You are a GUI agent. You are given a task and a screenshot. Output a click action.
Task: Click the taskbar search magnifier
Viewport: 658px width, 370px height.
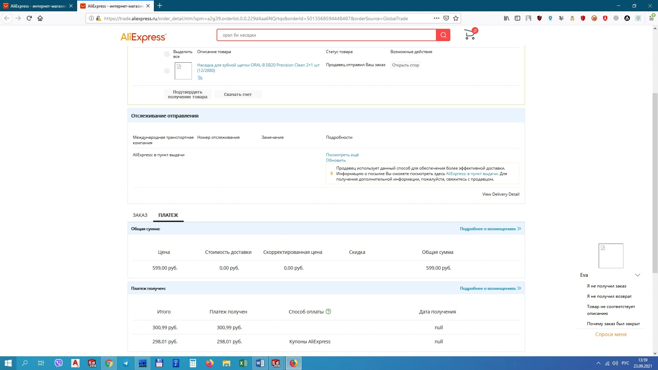click(x=25, y=363)
